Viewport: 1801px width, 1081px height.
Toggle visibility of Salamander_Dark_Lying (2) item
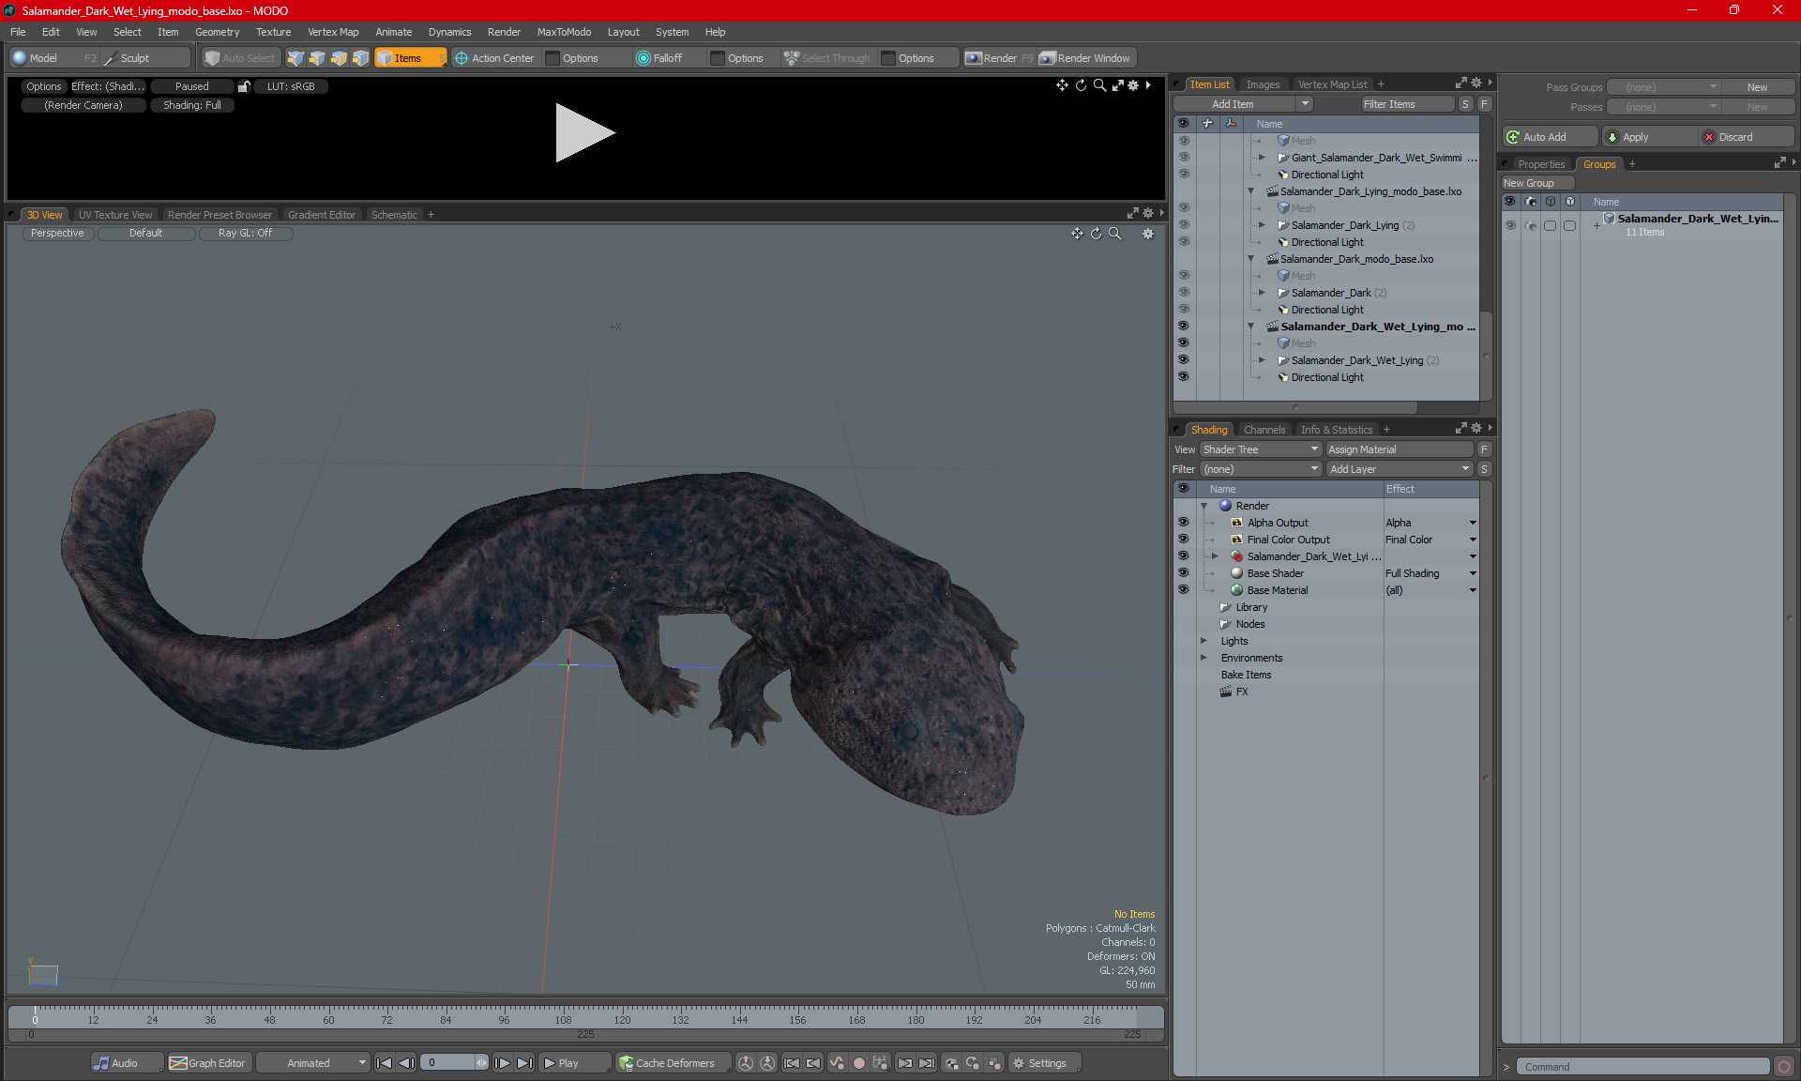click(1183, 225)
